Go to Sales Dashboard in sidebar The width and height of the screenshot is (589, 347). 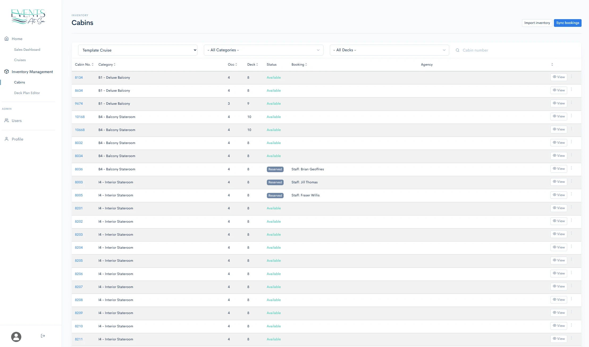[x=27, y=50]
